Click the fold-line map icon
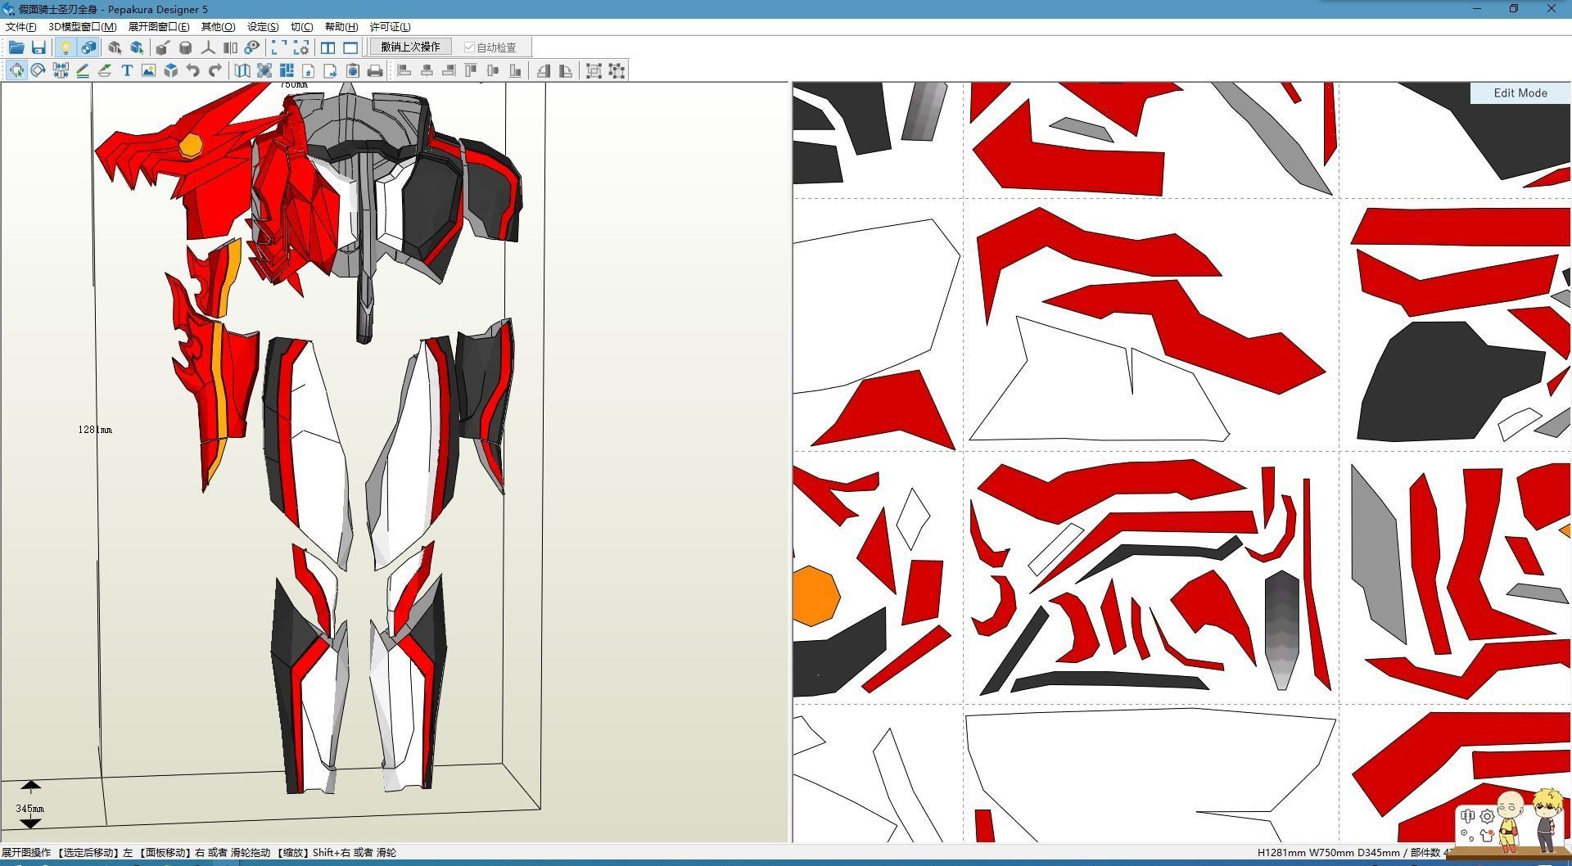The height and width of the screenshot is (866, 1572). point(242,71)
